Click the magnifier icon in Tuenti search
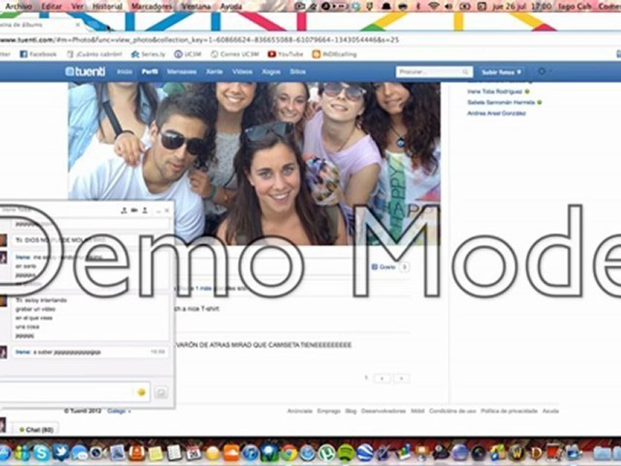 pyautogui.click(x=466, y=72)
